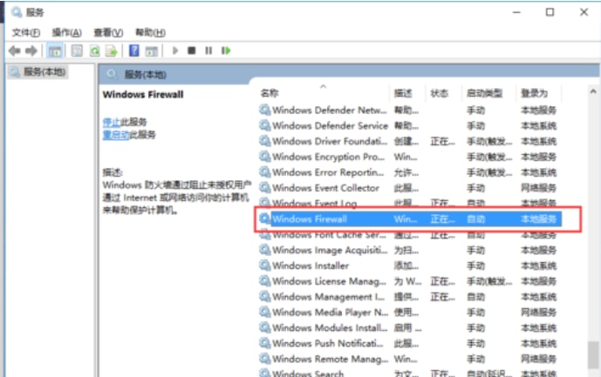601x377 pixels.
Task: Select Windows Defender Service row
Action: [x=410, y=125]
